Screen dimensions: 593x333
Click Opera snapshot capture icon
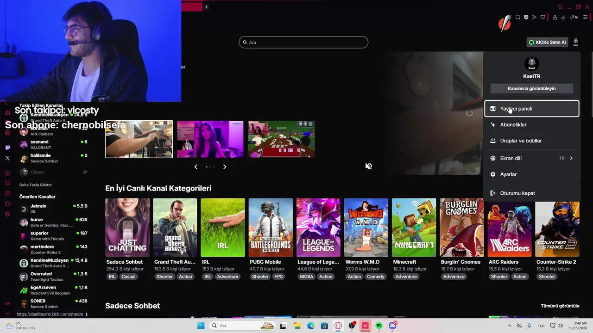tap(518, 17)
